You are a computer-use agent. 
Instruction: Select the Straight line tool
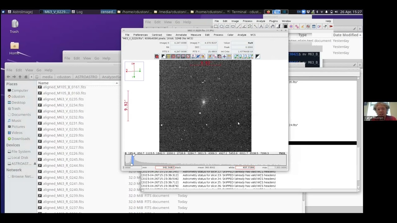pyautogui.click(x=239, y=26)
